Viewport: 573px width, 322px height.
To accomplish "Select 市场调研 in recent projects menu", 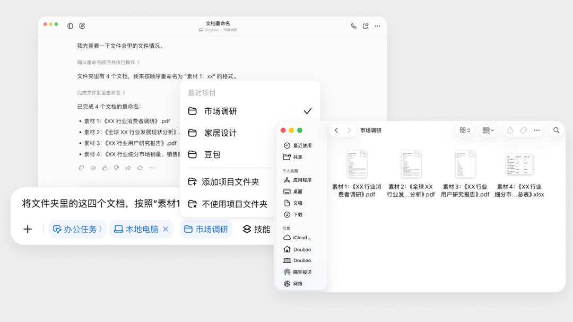I will coord(250,111).
